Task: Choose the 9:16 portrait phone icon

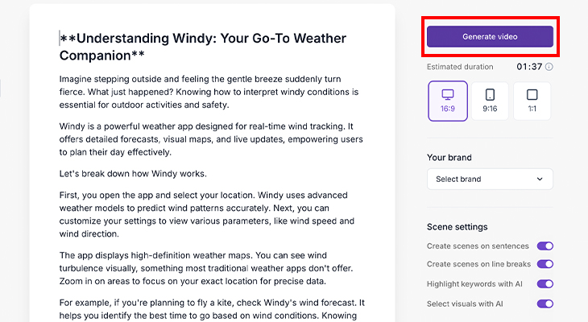Action: click(490, 101)
